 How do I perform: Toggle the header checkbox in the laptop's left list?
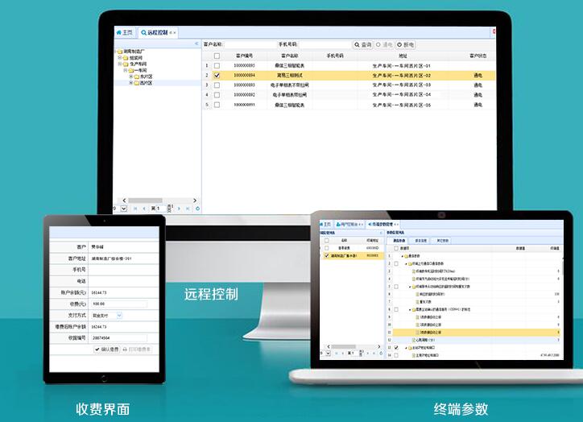click(326, 241)
